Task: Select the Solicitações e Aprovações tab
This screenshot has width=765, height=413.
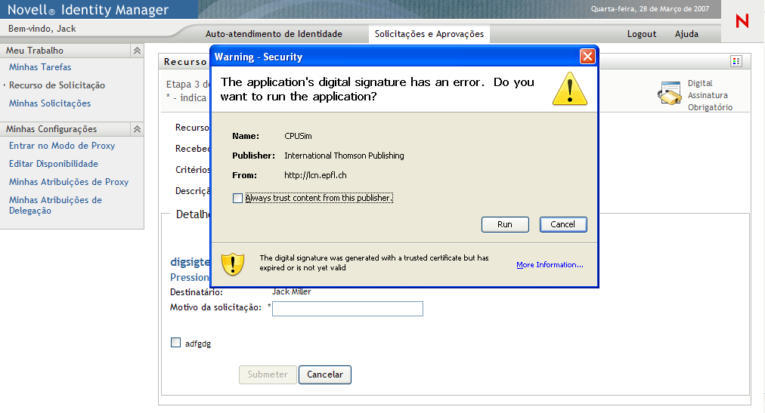Action: [429, 34]
